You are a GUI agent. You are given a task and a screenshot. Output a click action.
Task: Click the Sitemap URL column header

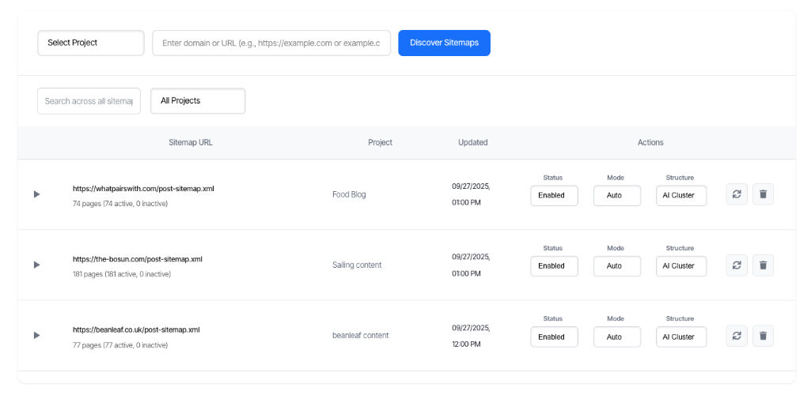(x=191, y=142)
